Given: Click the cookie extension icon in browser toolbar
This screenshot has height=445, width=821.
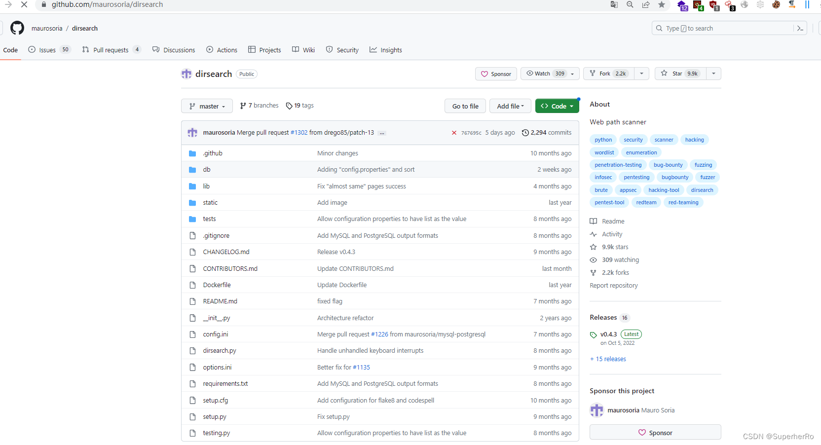Looking at the screenshot, I should [776, 4].
